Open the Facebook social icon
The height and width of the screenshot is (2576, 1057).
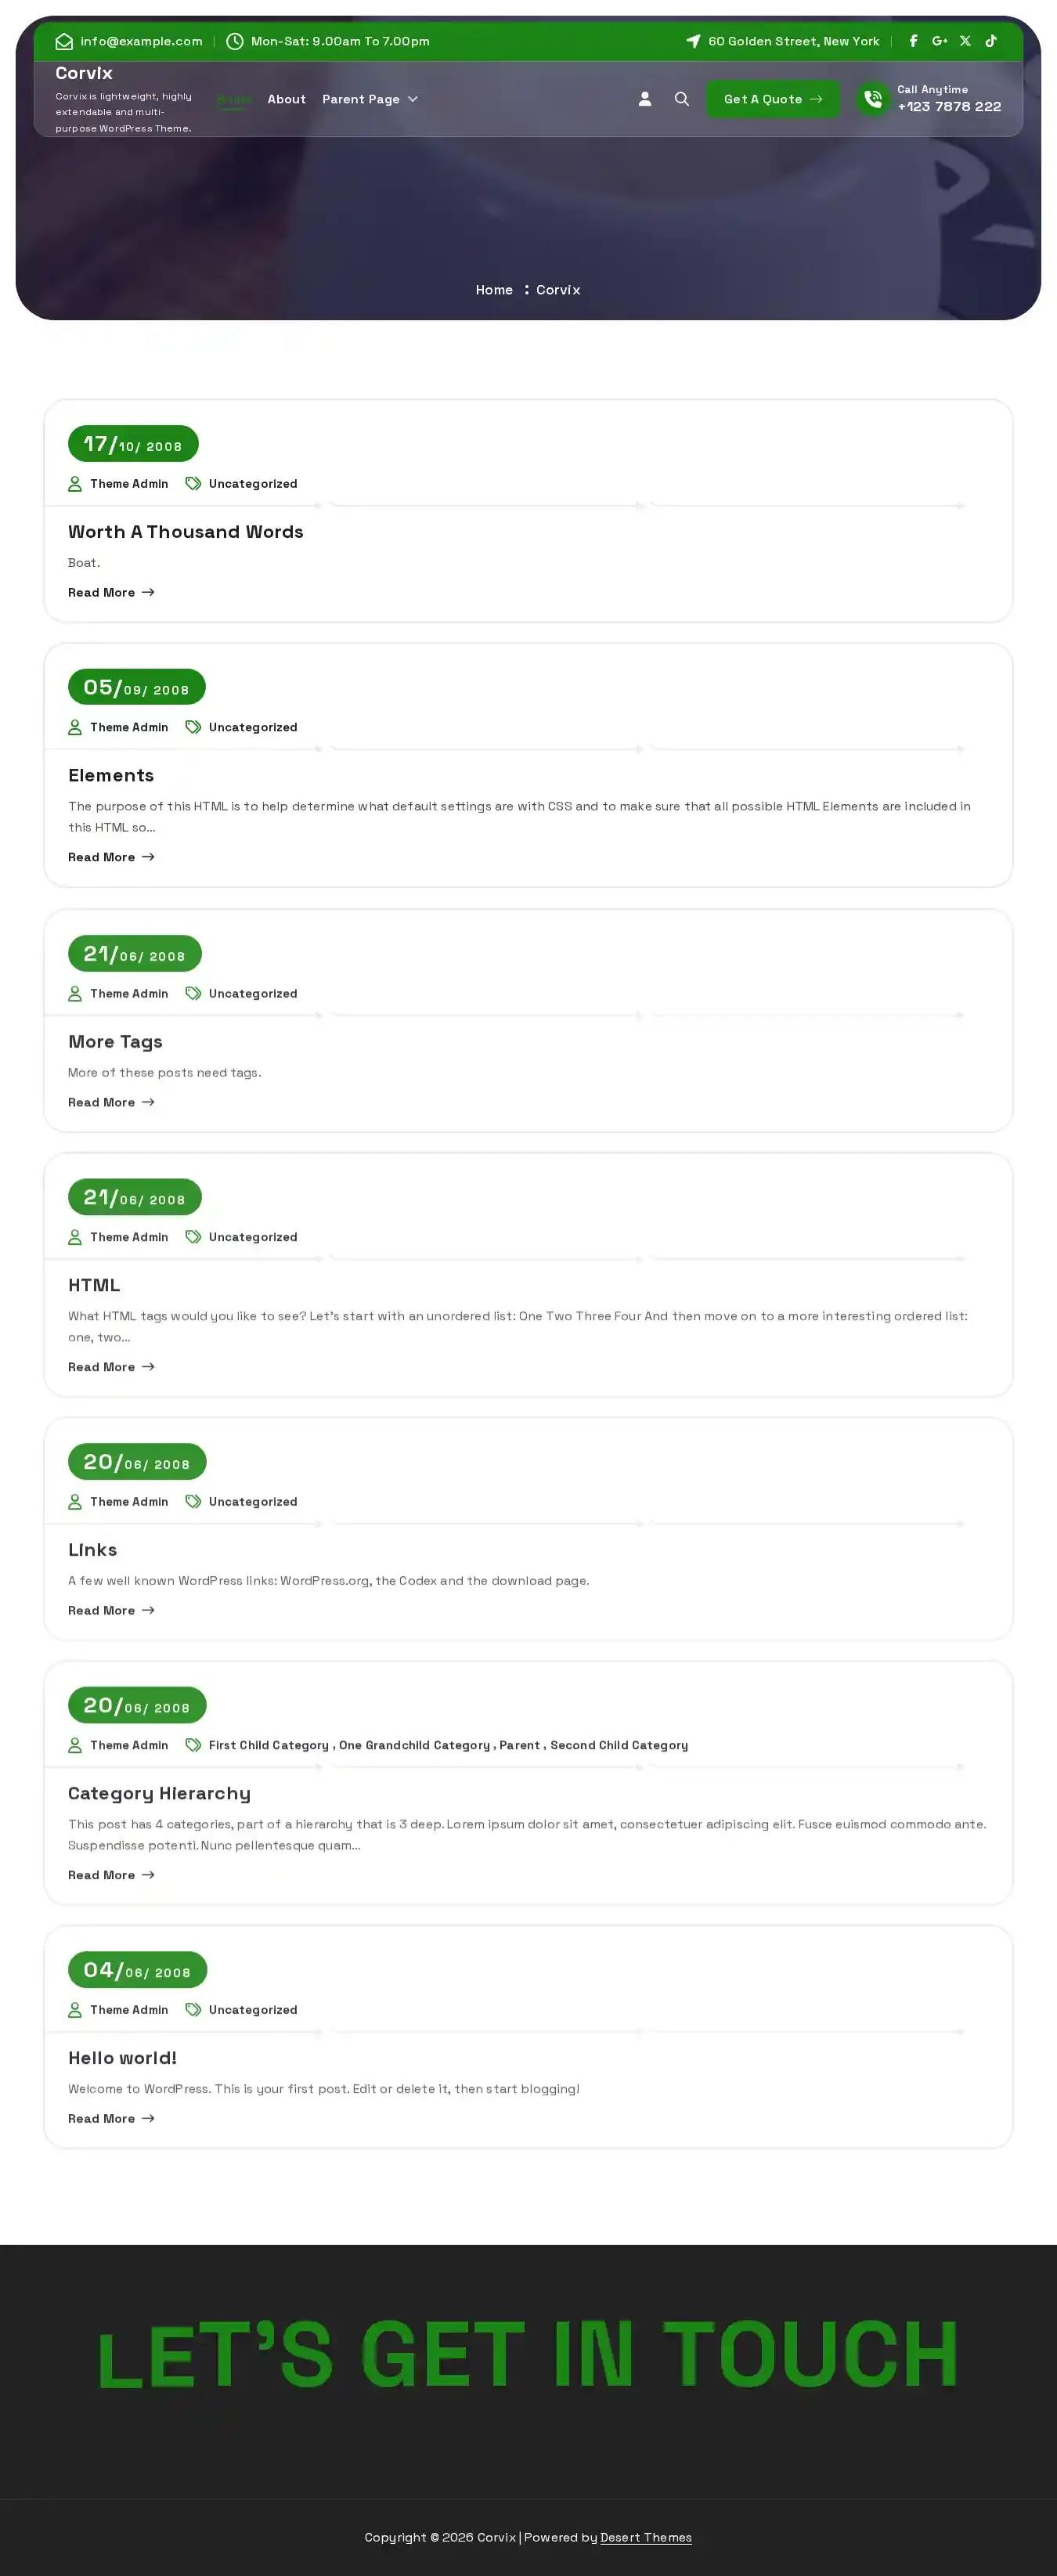[913, 41]
